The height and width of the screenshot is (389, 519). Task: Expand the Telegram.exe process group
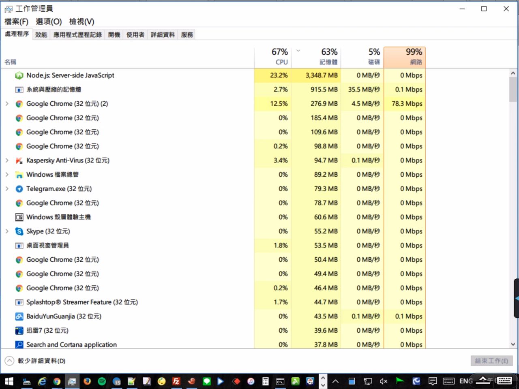[7, 189]
